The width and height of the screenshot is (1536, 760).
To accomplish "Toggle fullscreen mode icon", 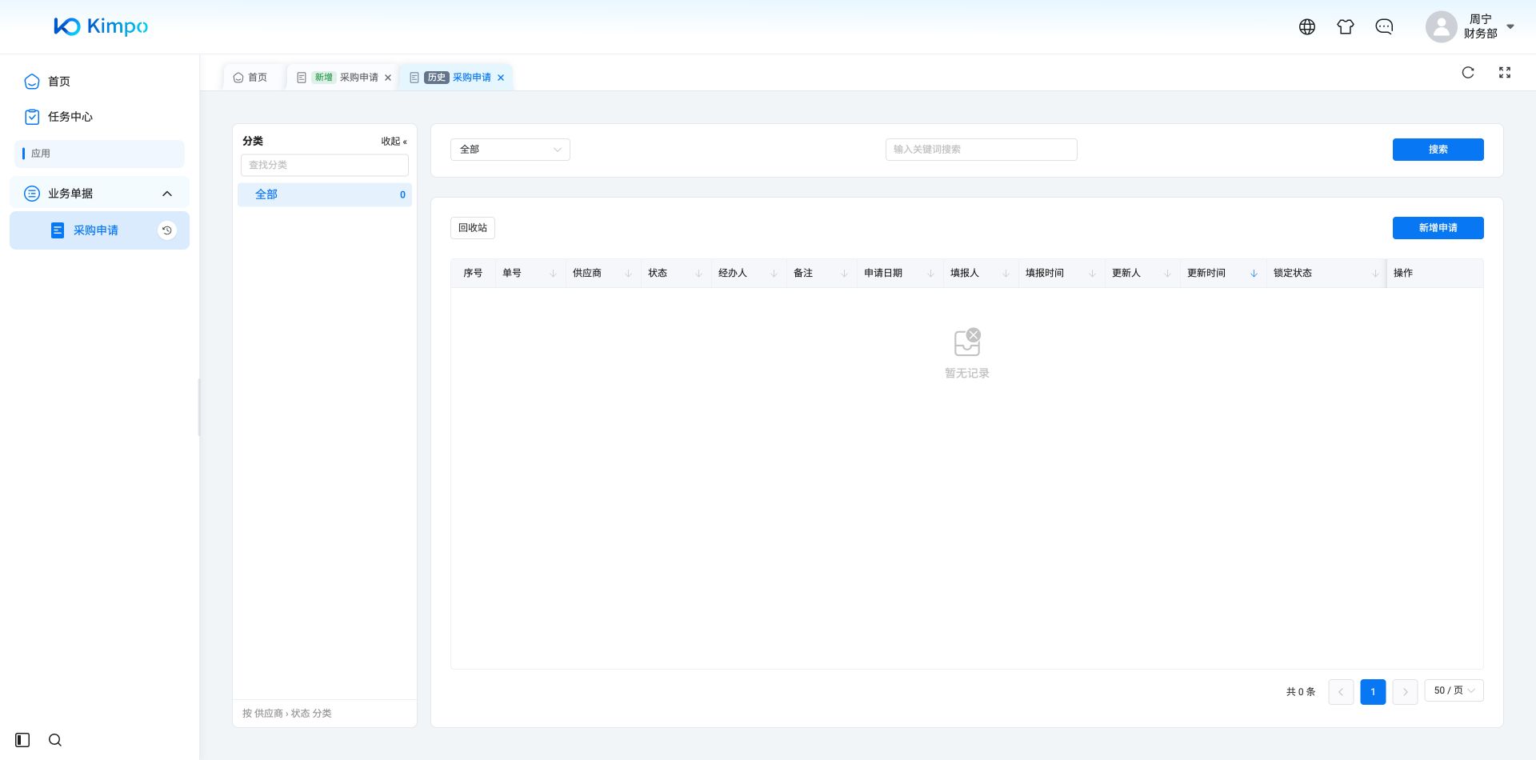I will pyautogui.click(x=1505, y=73).
